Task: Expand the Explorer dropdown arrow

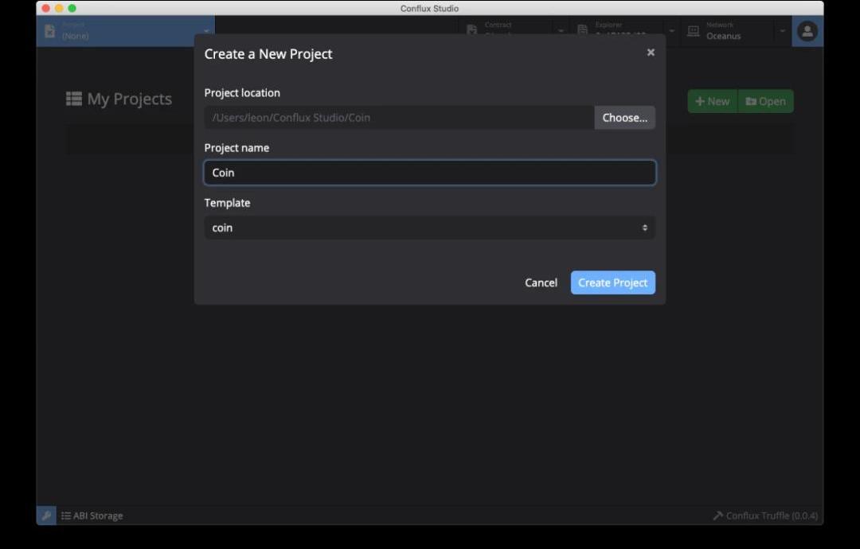Action: (671, 31)
